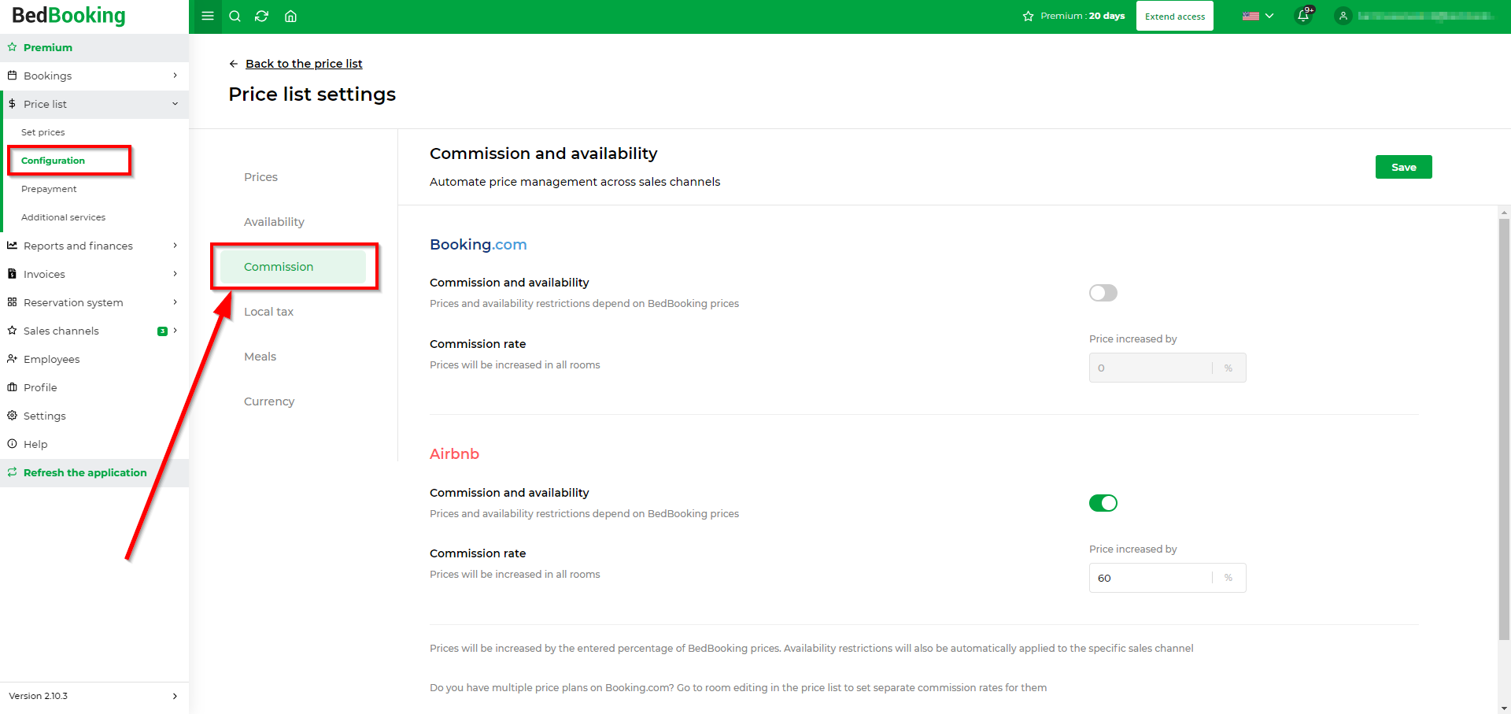
Task: Click the Premium: 20 days label
Action: coord(1082,16)
